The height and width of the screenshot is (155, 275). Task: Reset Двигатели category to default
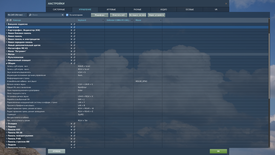coord(74,27)
